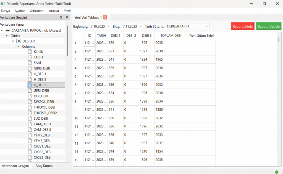
Task: Close the Yeni Veri Tablosu 1 tab
Action: (105, 17)
